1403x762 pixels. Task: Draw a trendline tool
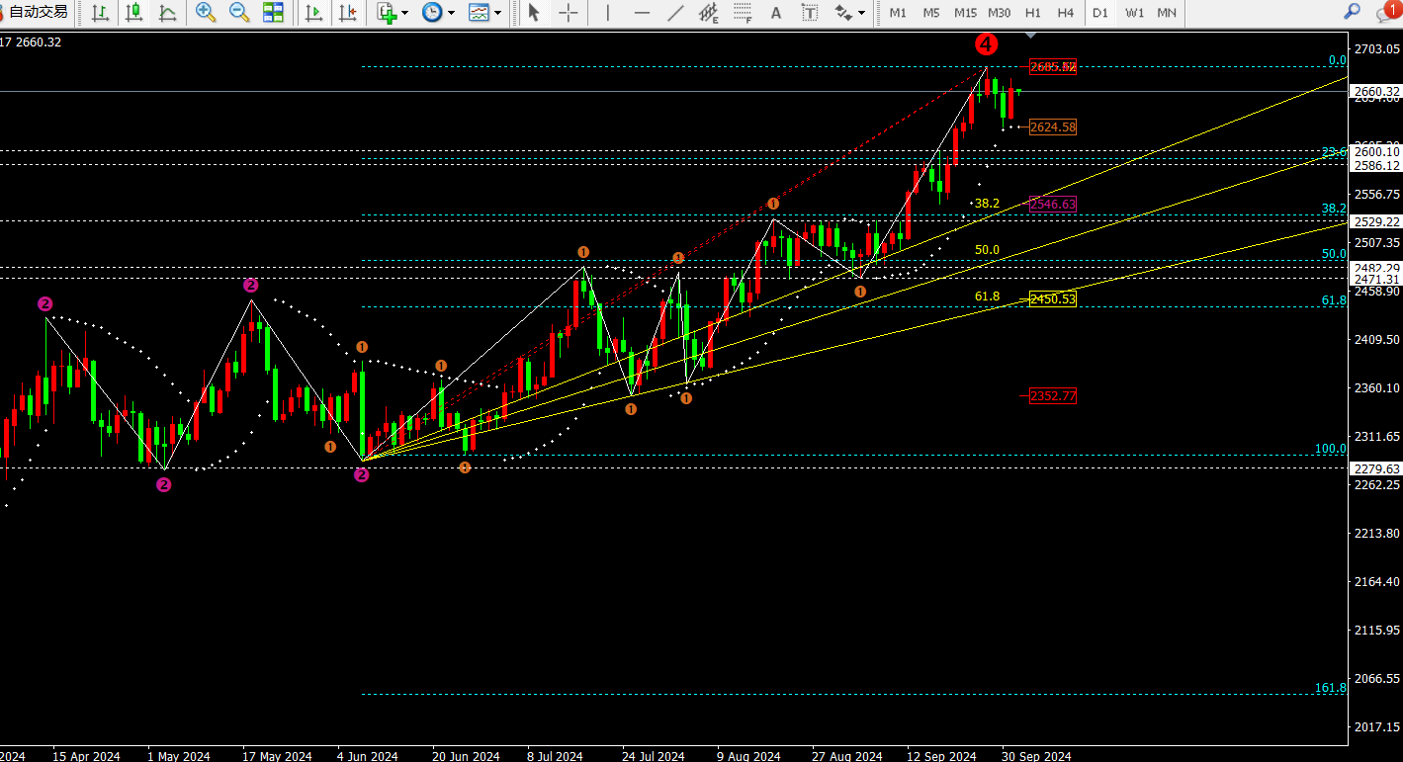pos(675,13)
